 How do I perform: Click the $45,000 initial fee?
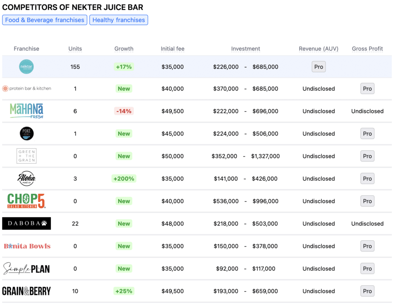(x=173, y=133)
